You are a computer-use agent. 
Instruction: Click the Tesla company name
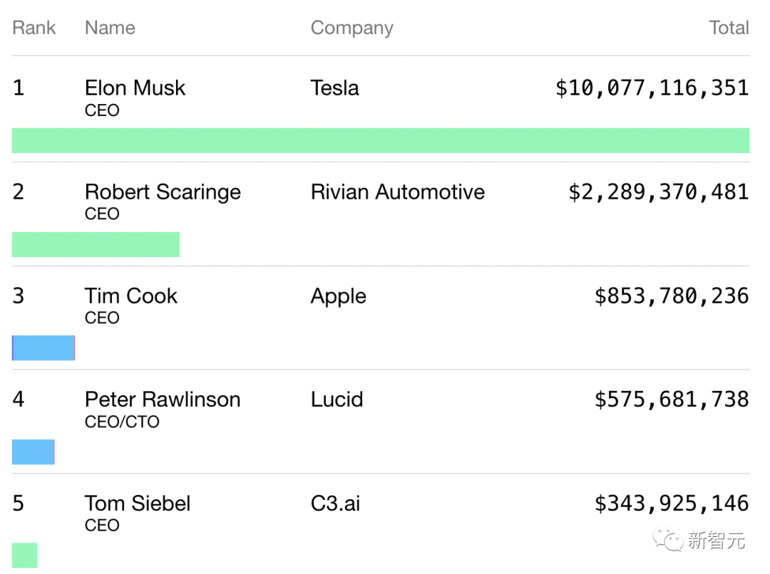click(334, 88)
